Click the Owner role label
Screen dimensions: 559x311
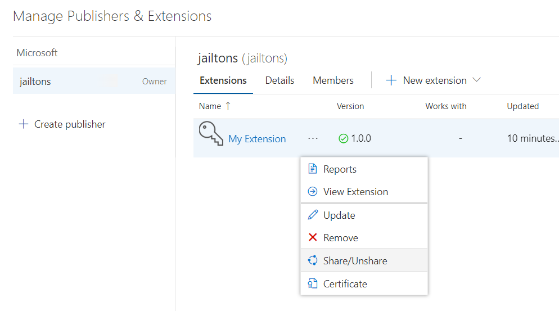coord(154,82)
